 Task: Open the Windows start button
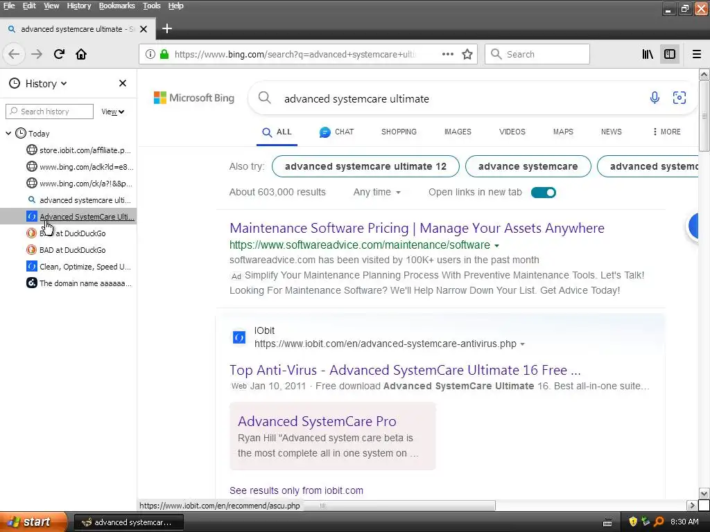tap(33, 522)
